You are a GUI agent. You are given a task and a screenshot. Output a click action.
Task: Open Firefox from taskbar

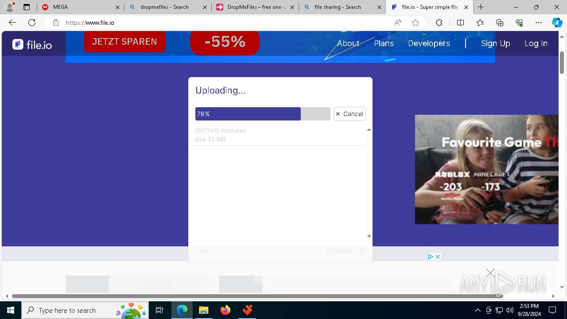[225, 310]
